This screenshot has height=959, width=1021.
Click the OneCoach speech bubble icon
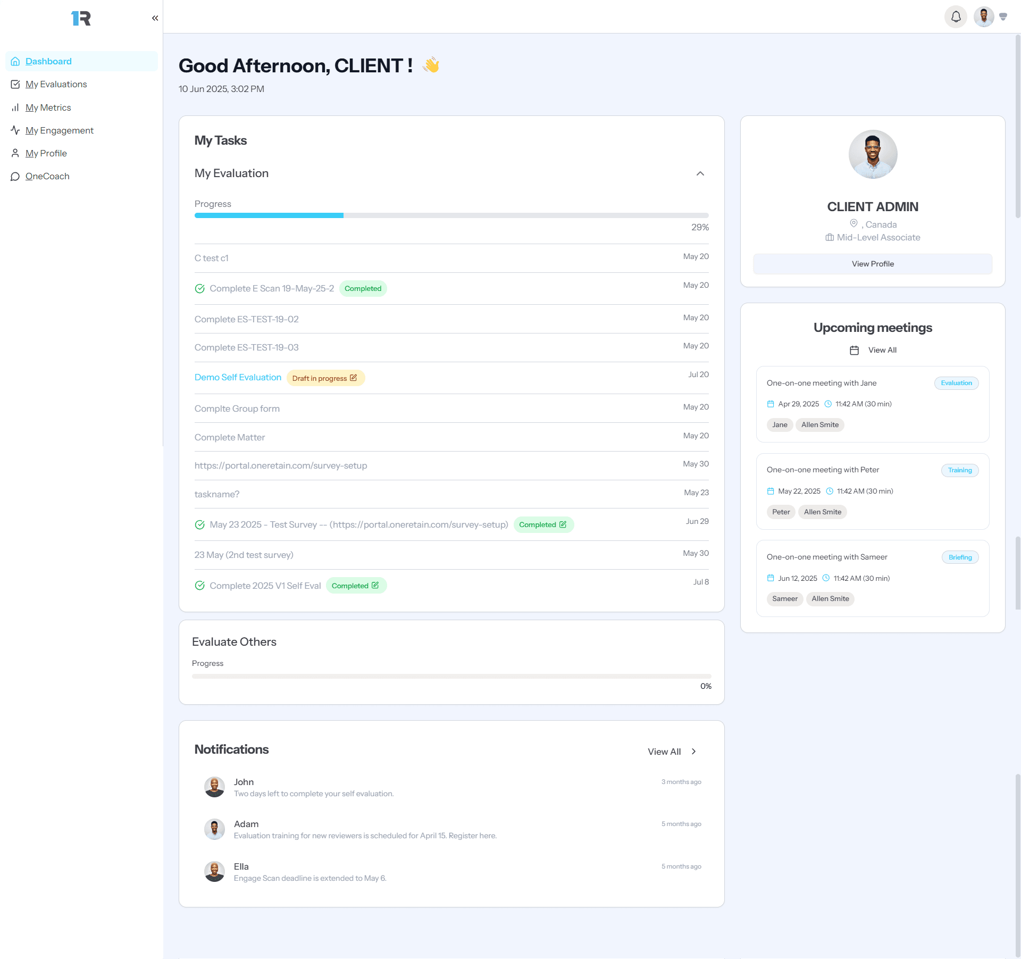coord(15,176)
